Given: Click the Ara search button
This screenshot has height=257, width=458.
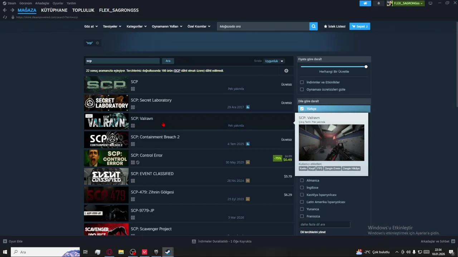Looking at the screenshot, I should [x=168, y=61].
